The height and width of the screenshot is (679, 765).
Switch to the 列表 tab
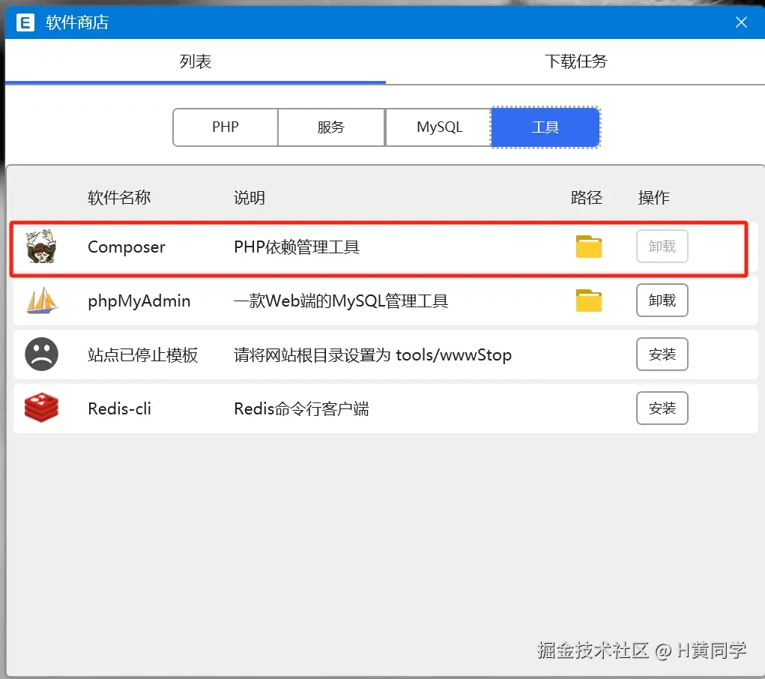click(x=195, y=61)
